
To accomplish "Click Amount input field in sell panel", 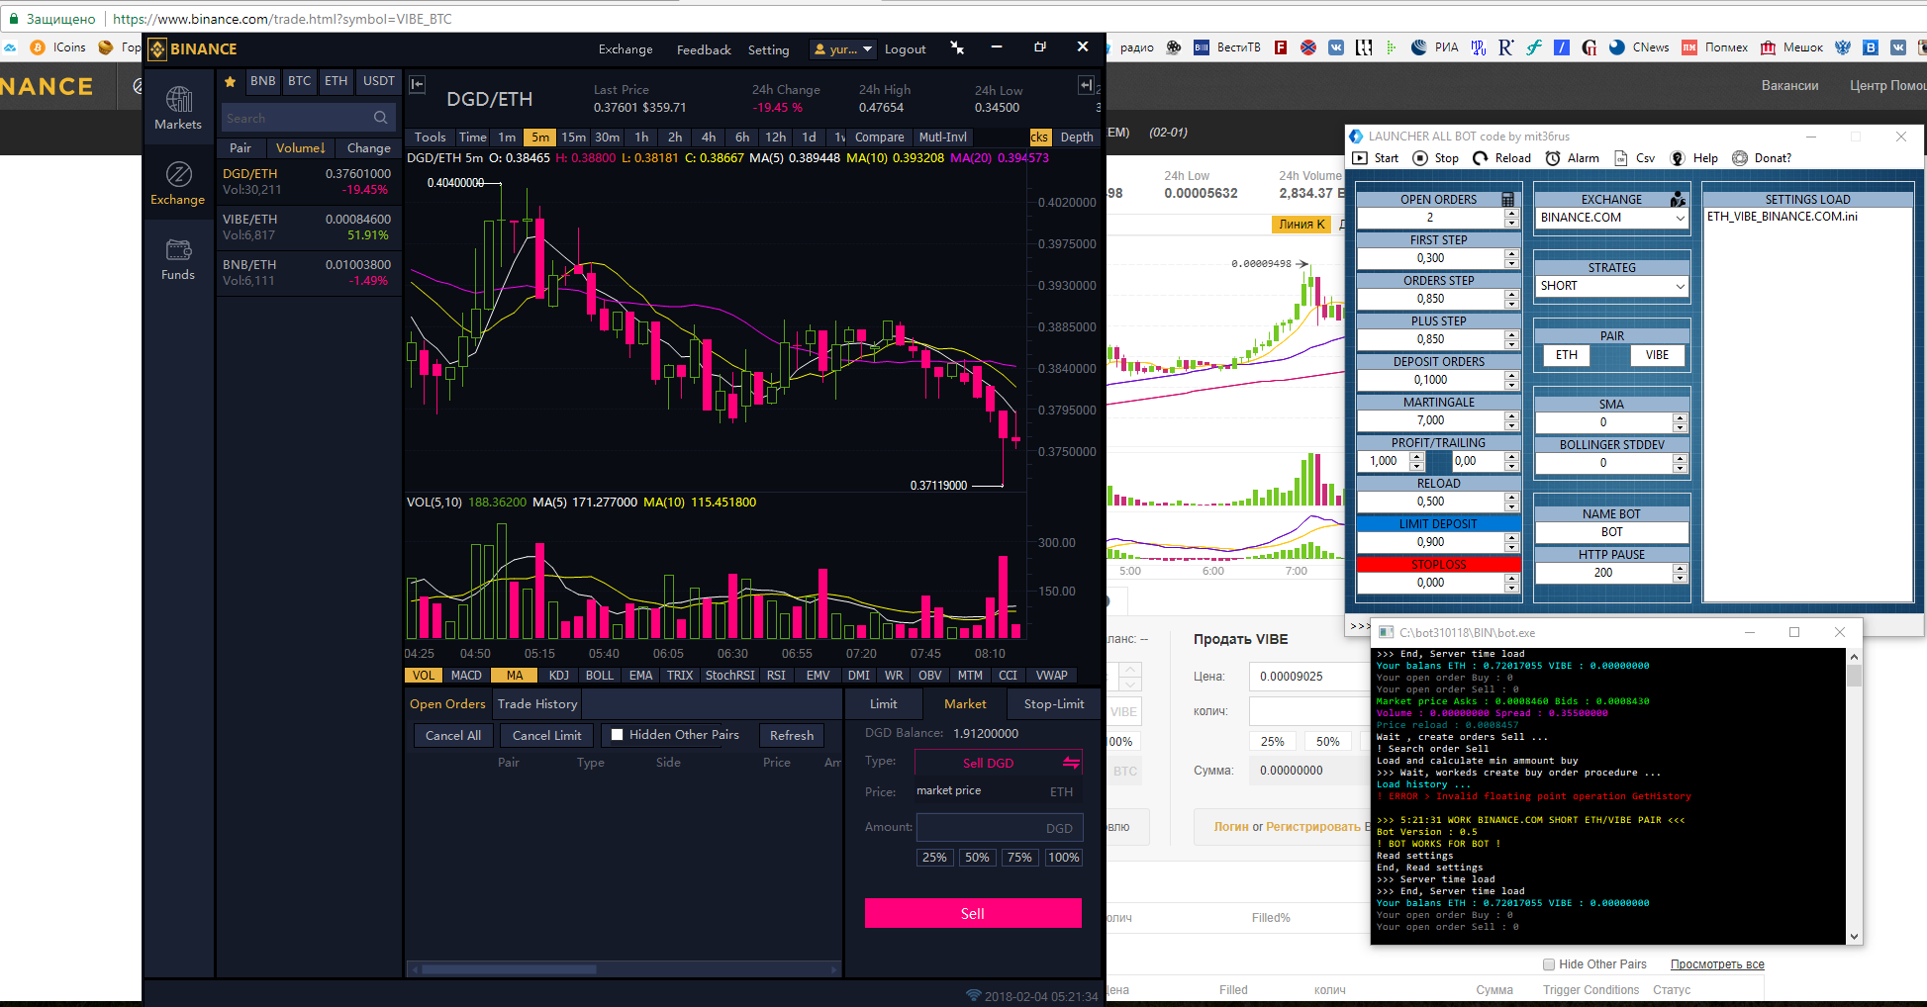I will [1000, 828].
